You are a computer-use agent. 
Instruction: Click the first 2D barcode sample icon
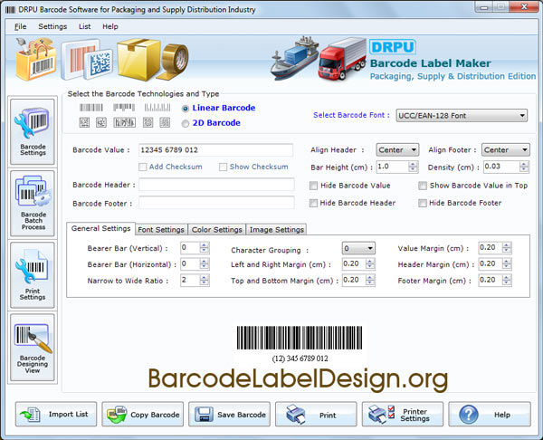point(84,122)
